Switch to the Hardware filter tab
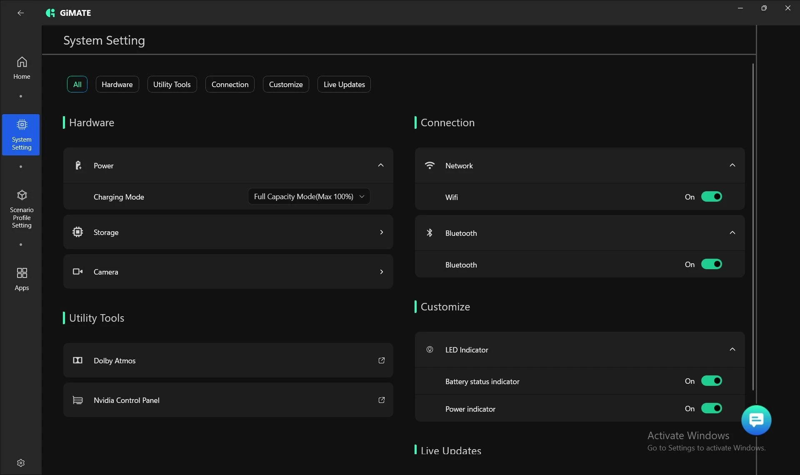 pyautogui.click(x=117, y=84)
